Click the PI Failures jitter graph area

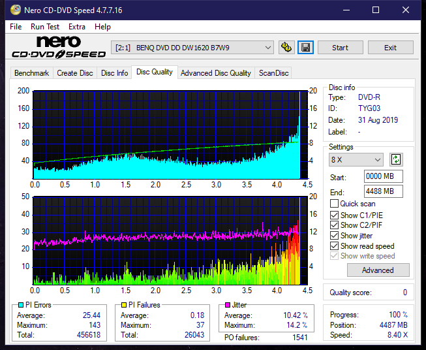[x=170, y=241]
